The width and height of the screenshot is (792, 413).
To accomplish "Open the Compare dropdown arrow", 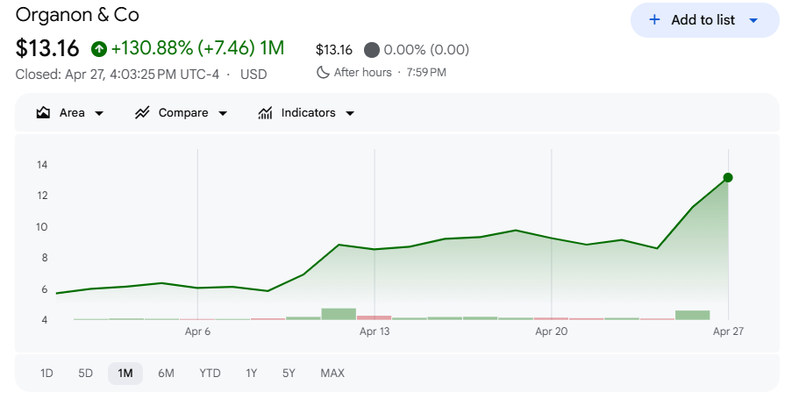I will (222, 113).
